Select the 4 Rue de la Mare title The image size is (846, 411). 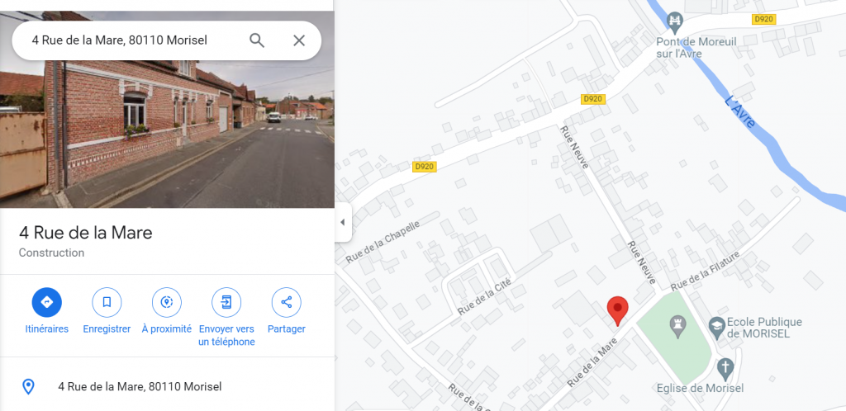point(86,233)
